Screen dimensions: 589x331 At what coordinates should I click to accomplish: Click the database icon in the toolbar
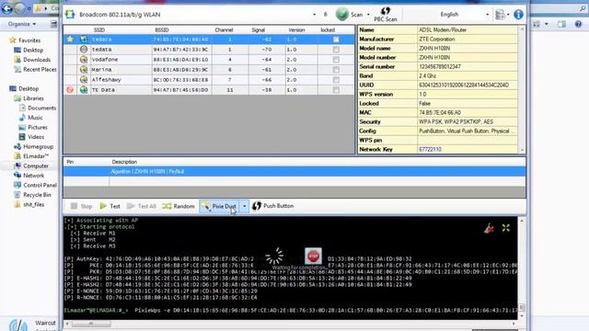[x=500, y=15]
